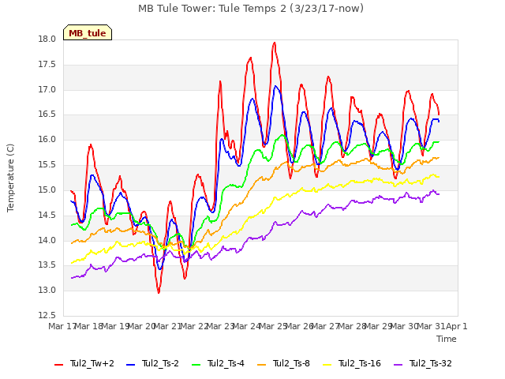Screen dimensions: 505x379
Task: Click the Mar 31 x-axis label
Action: [x=431, y=326]
